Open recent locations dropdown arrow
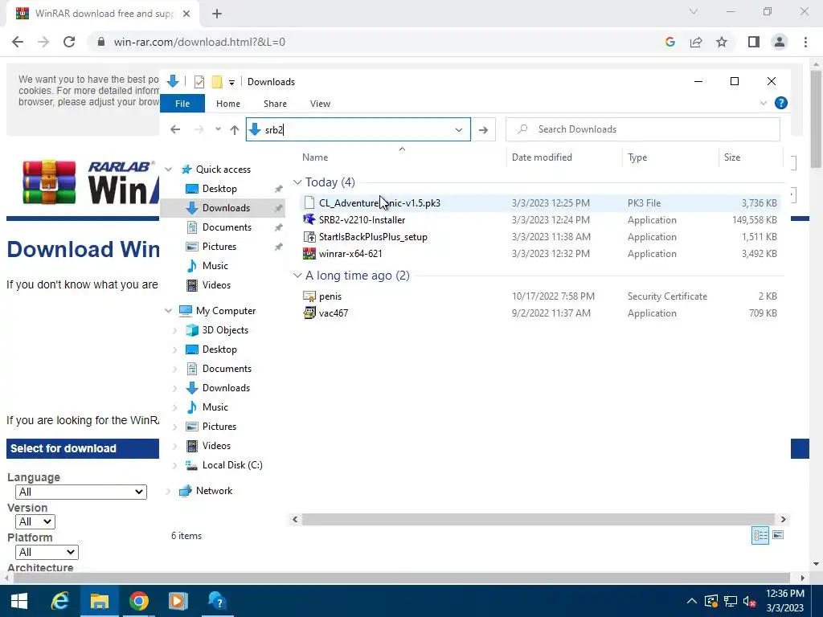The image size is (823, 617). click(218, 129)
